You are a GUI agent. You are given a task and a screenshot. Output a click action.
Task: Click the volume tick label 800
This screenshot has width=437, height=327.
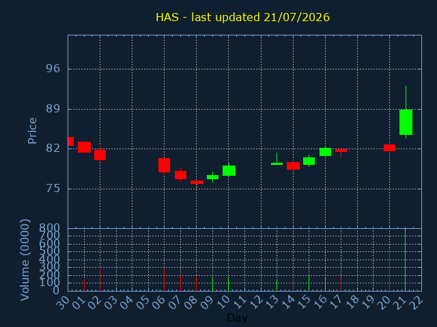point(49,228)
